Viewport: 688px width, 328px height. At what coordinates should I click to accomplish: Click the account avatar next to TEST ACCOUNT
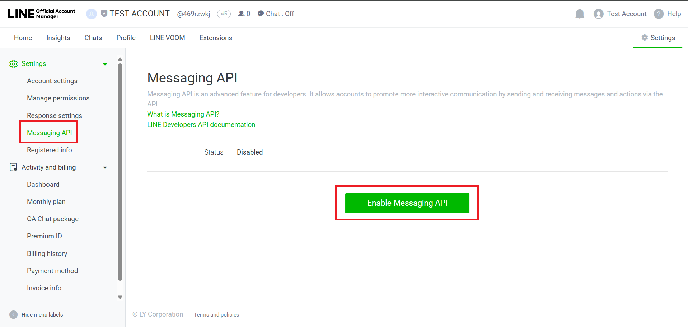click(x=92, y=14)
